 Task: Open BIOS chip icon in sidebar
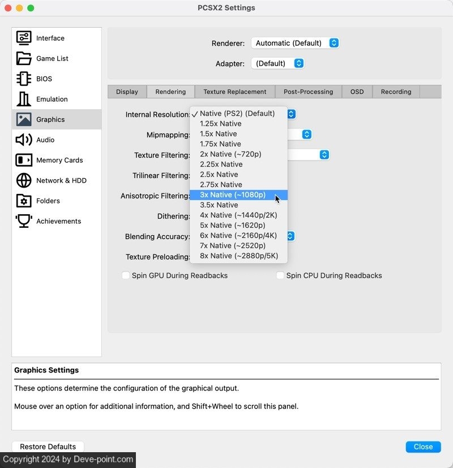pos(24,79)
